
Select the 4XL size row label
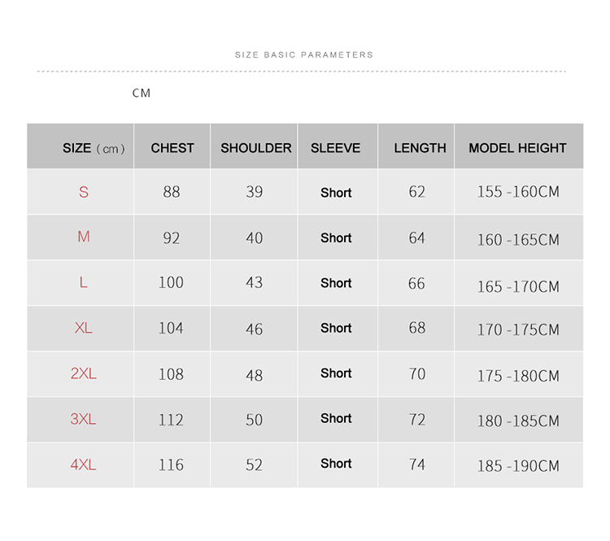click(84, 465)
